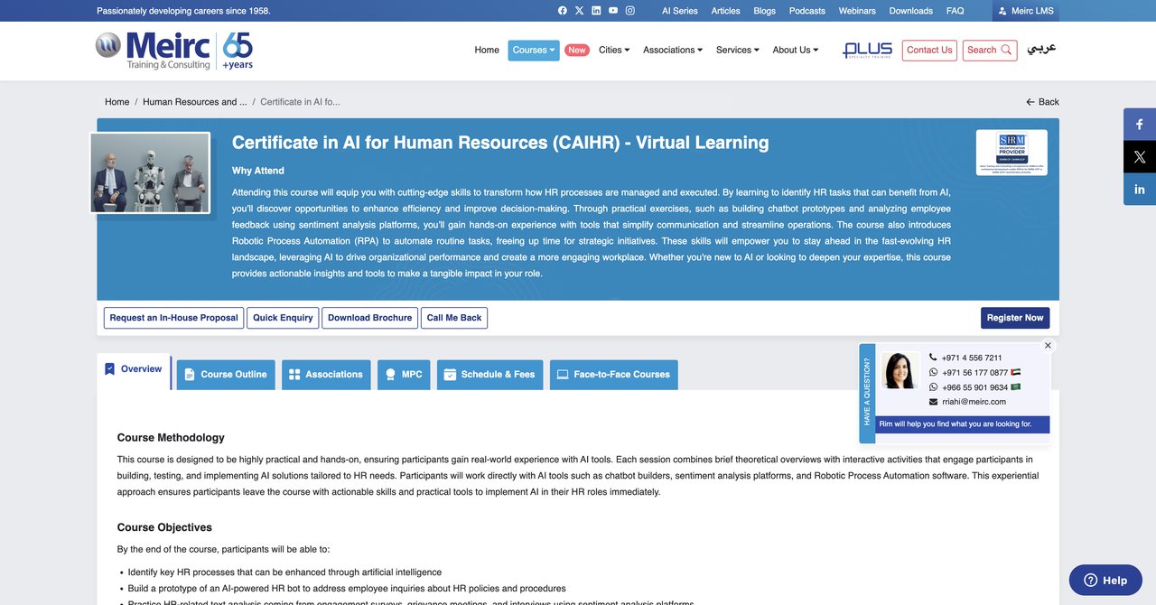Click the laptop icon on Face-to-Face Courses tab
The height and width of the screenshot is (605, 1156).
tap(563, 375)
